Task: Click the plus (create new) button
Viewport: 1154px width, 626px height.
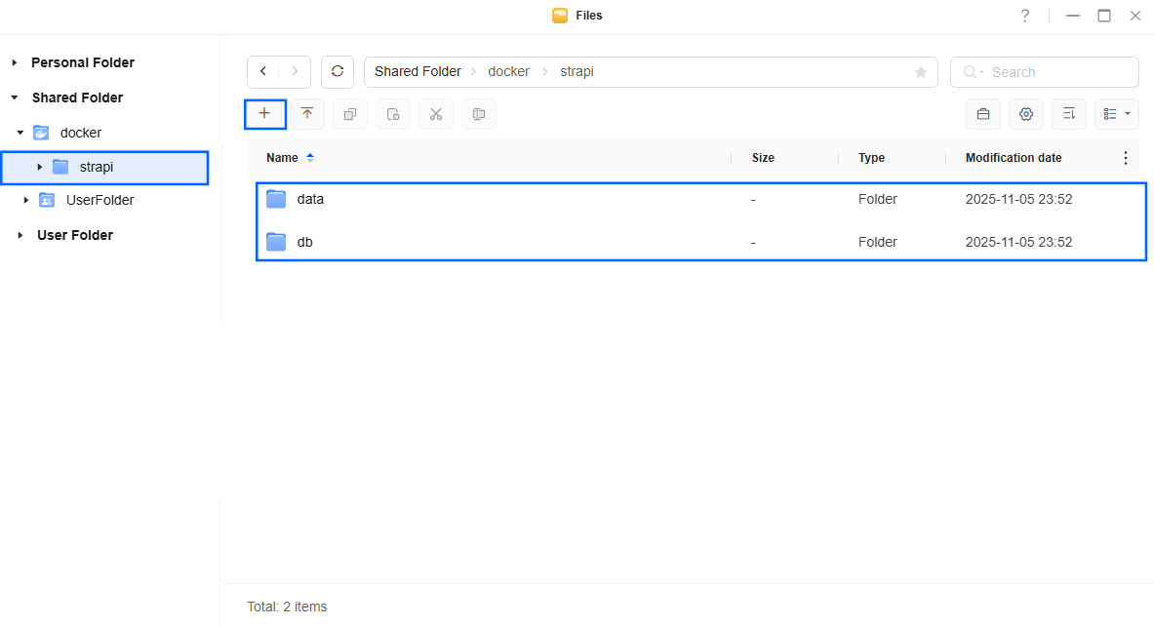Action: (264, 114)
